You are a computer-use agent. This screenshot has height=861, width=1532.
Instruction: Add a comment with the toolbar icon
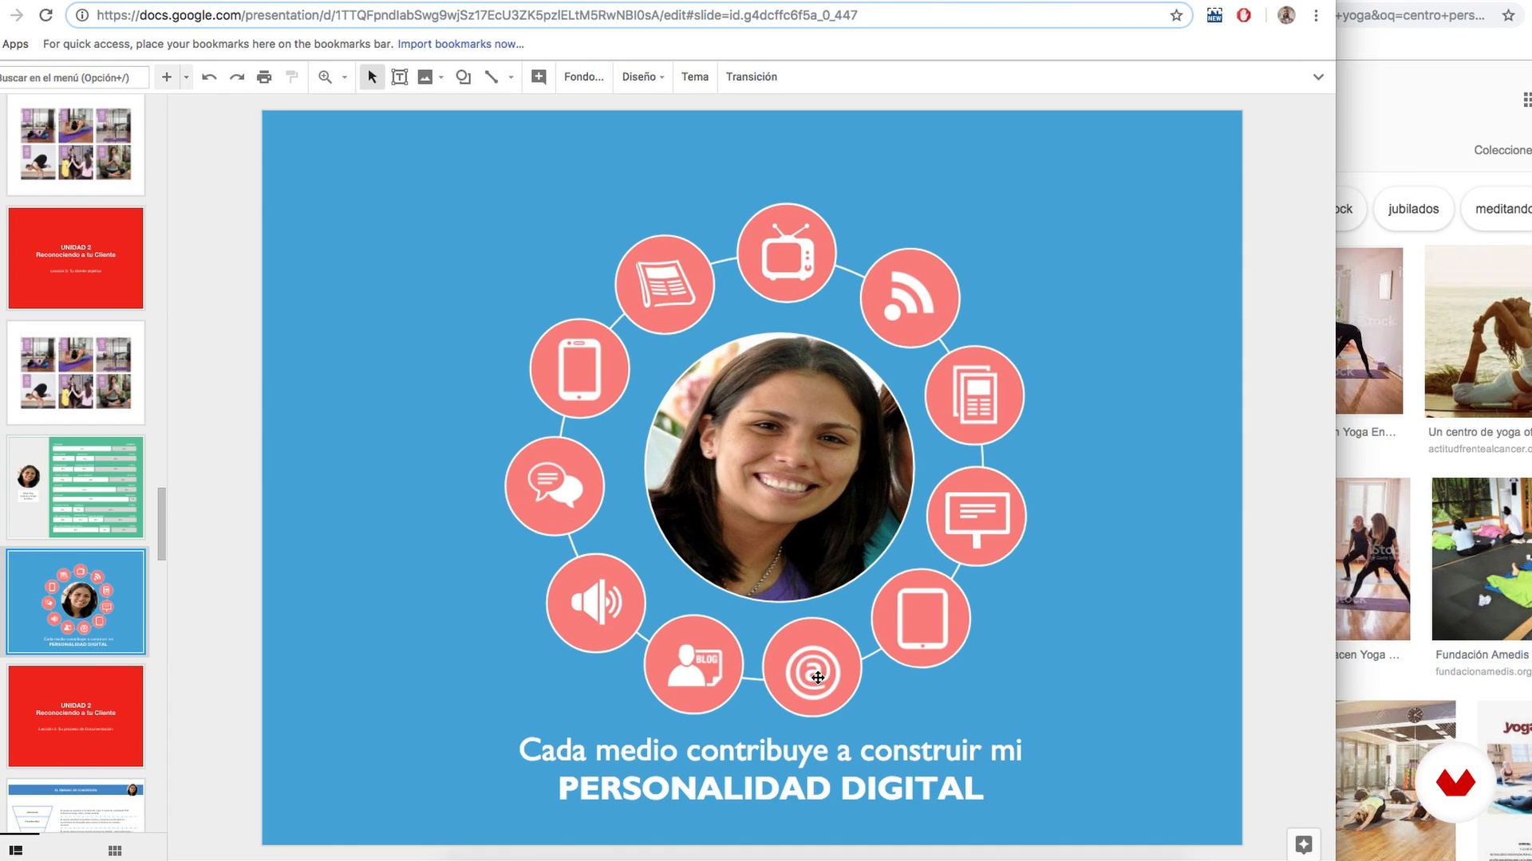coord(539,77)
